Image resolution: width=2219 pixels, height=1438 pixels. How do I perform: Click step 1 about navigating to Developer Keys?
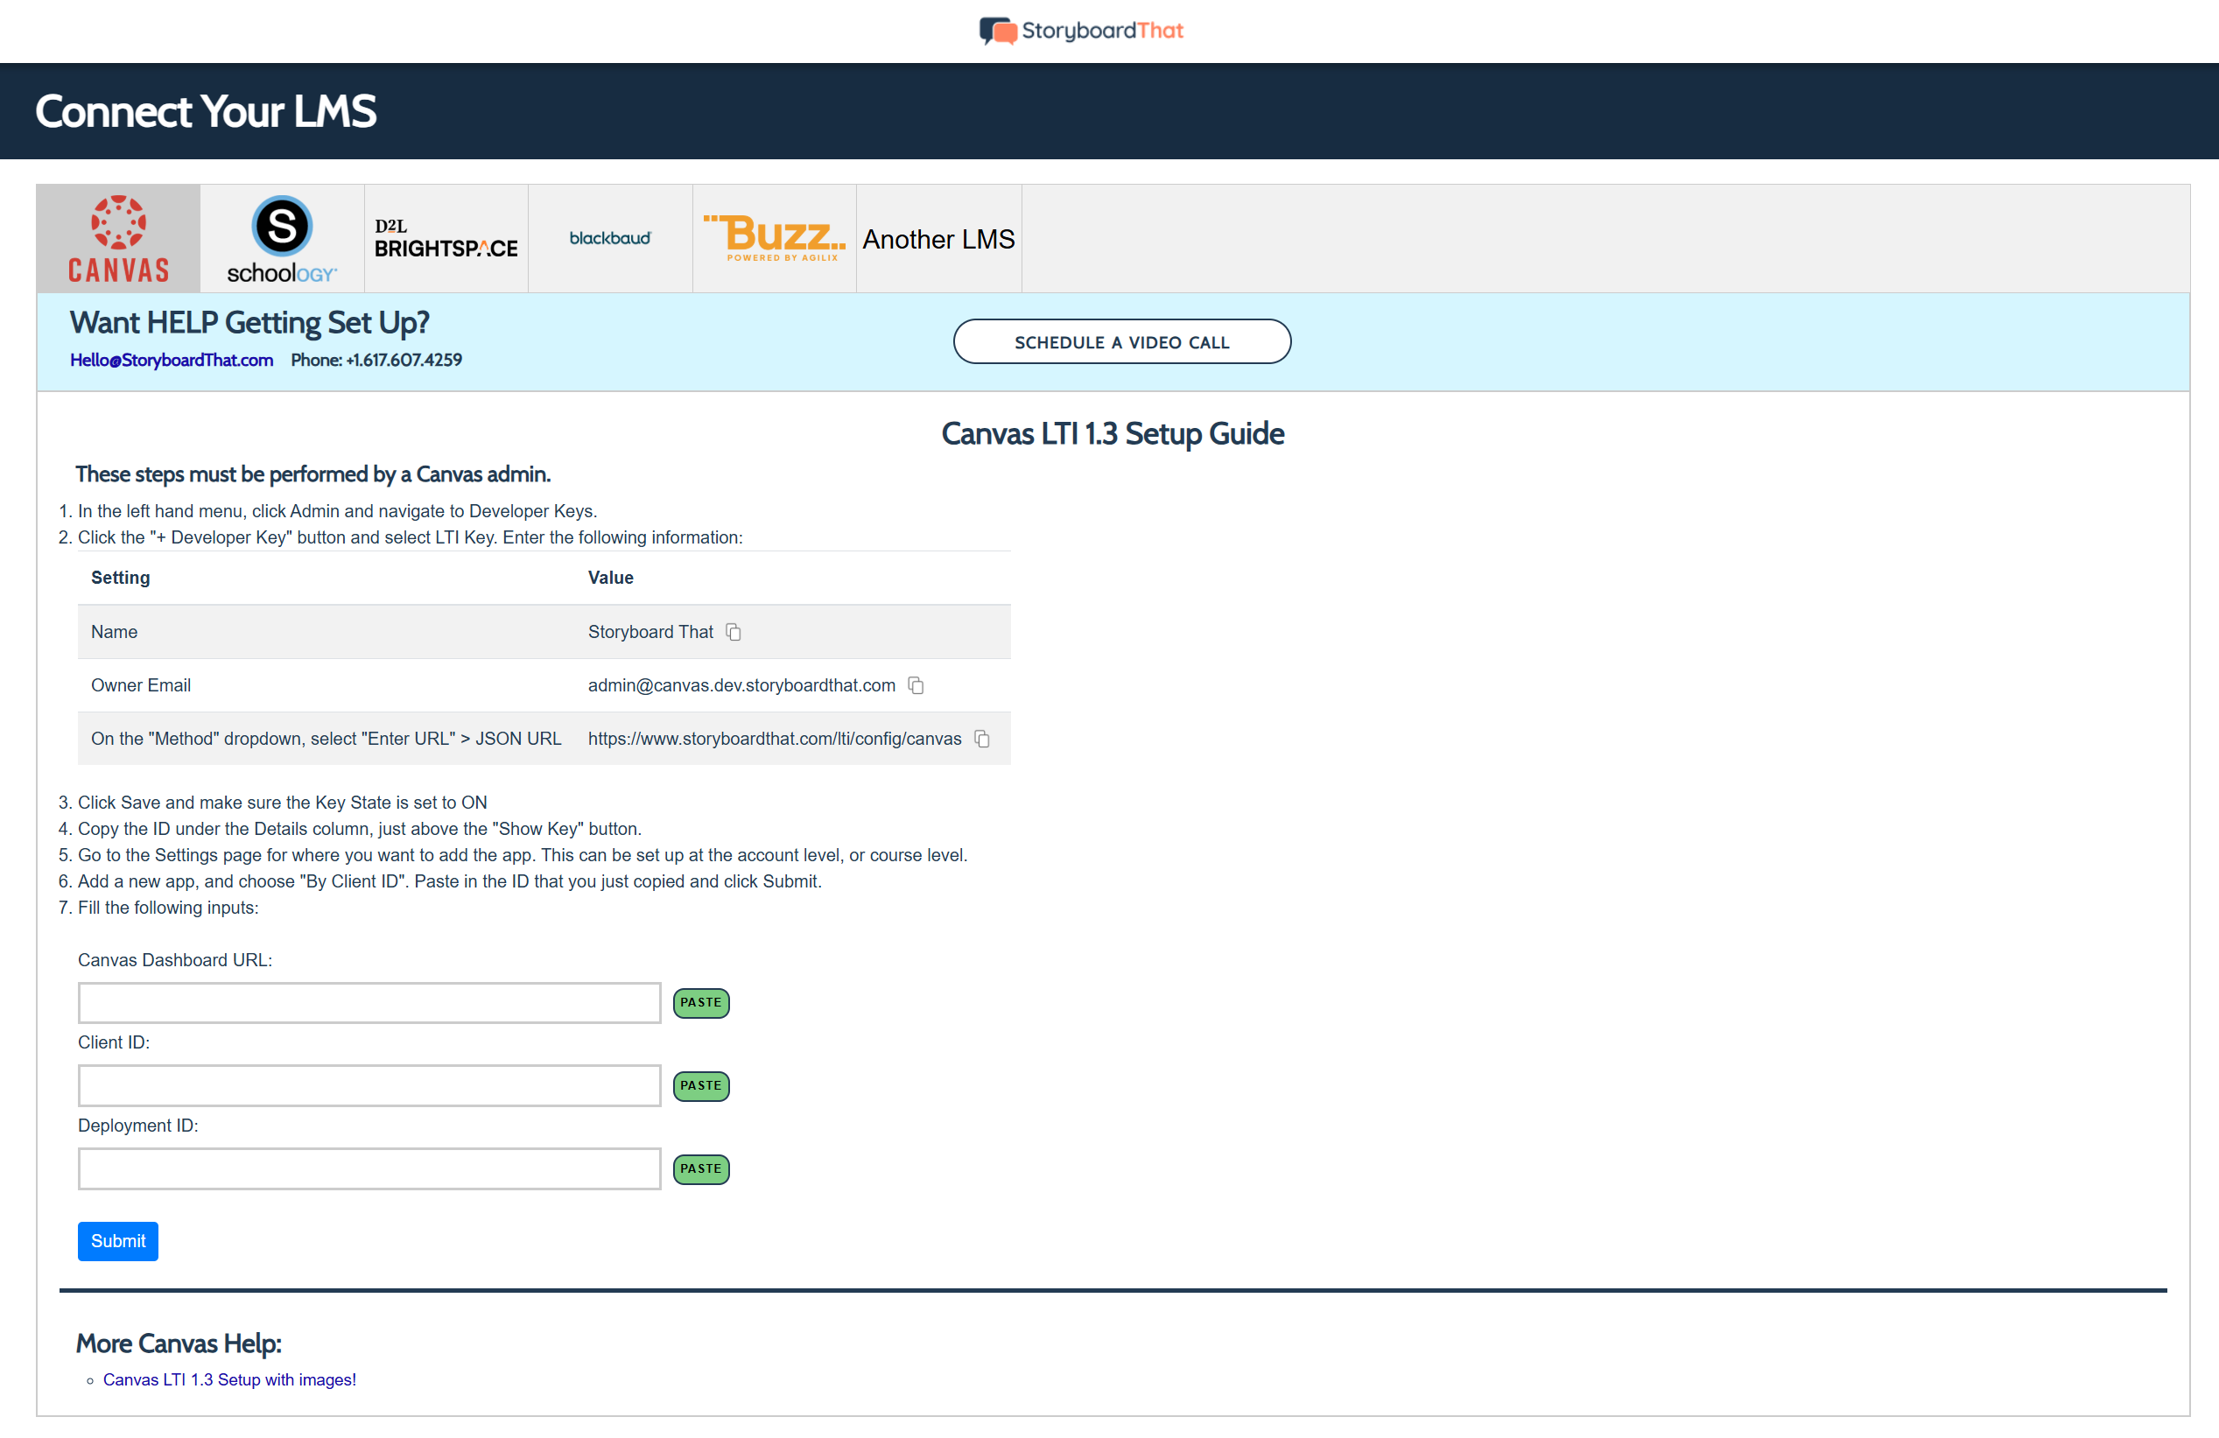[x=338, y=511]
